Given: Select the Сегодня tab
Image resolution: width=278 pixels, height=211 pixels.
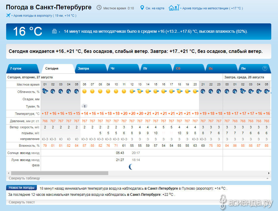Looking at the screenshot, I should tap(58, 68).
